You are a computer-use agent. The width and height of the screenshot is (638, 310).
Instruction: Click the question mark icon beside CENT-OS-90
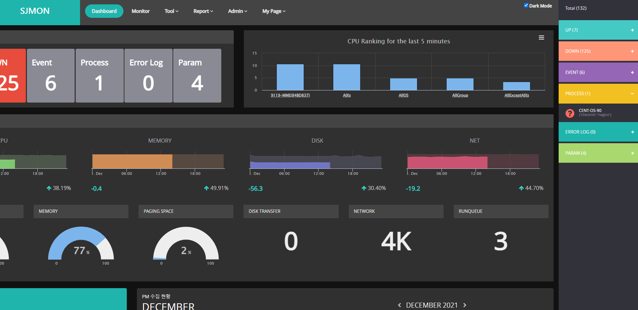pyautogui.click(x=570, y=113)
